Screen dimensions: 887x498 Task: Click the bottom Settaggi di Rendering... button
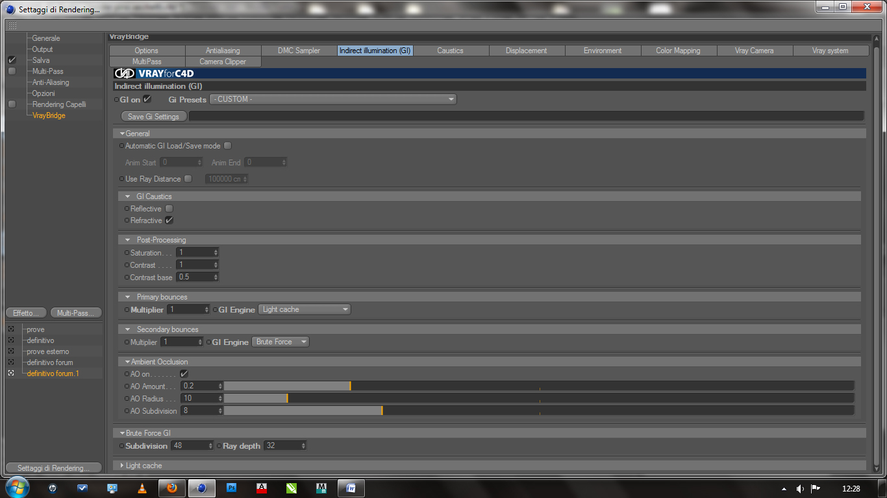click(x=53, y=468)
